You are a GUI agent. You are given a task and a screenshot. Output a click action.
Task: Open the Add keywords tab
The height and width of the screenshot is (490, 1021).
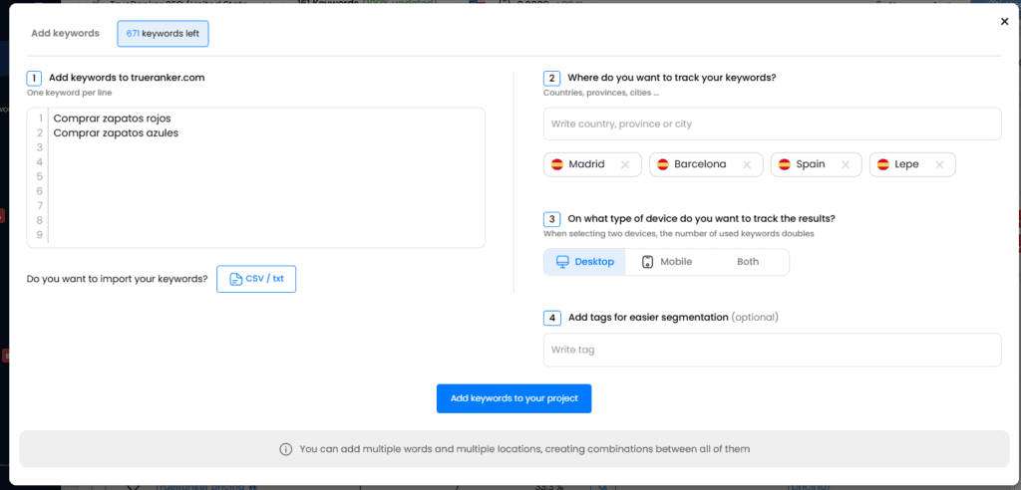[x=65, y=33]
